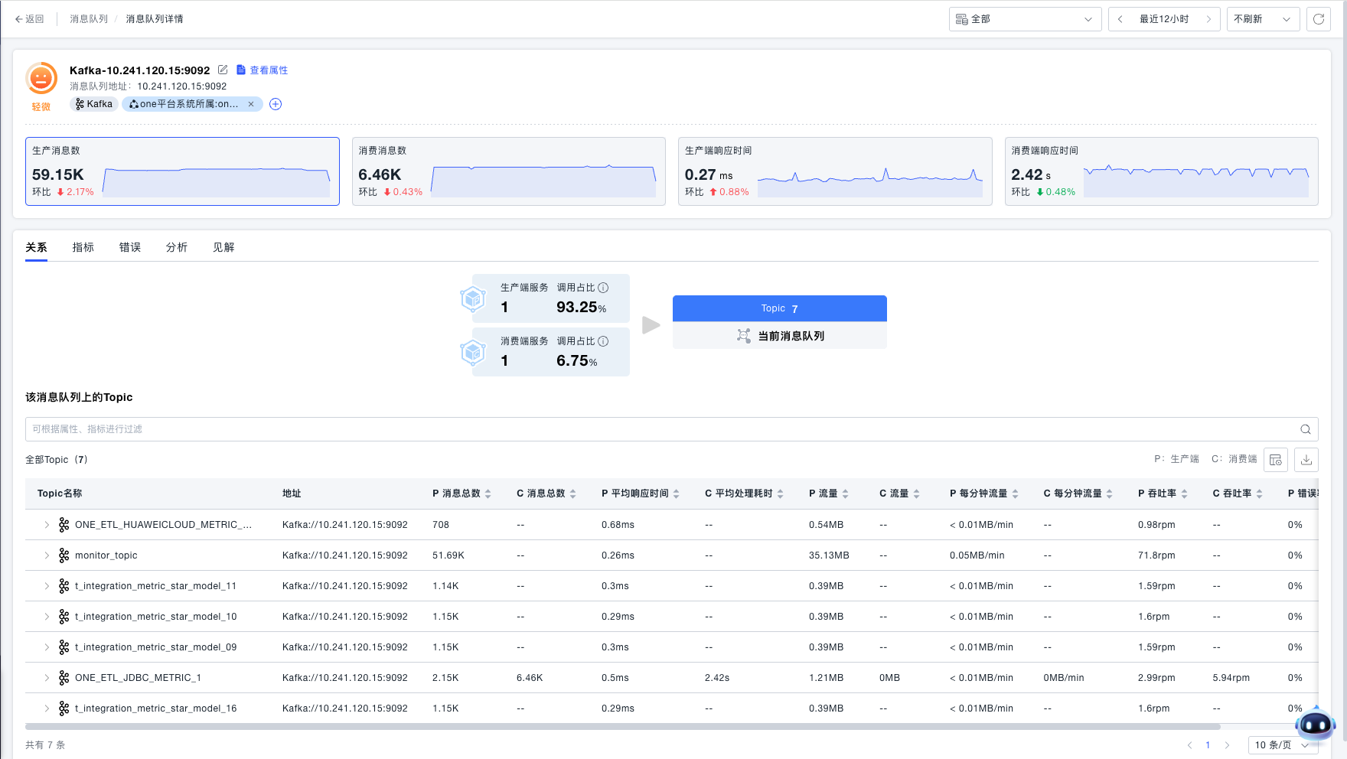1347x759 pixels.
Task: Open the 不刷新 refresh interval dropdown
Action: 1262,19
